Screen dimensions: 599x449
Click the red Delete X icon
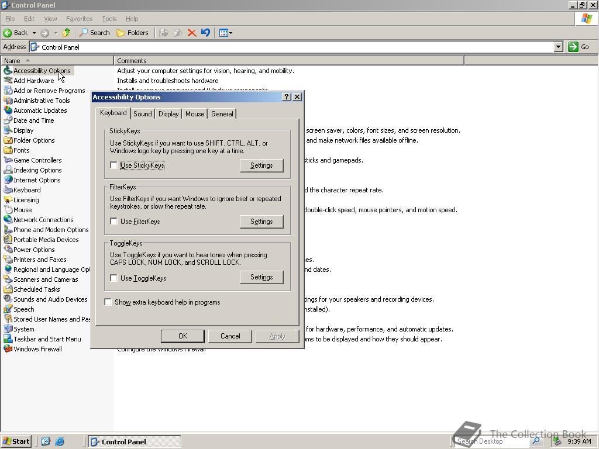pos(192,33)
